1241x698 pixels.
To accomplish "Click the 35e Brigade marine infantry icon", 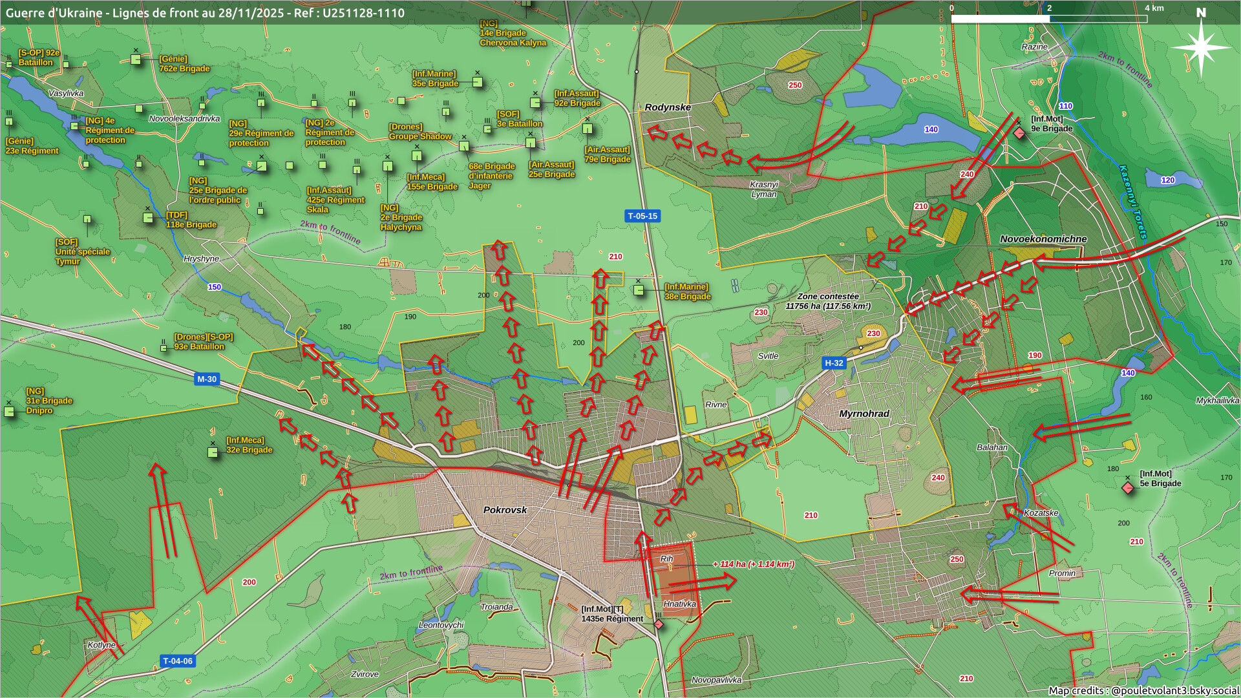I will [477, 82].
